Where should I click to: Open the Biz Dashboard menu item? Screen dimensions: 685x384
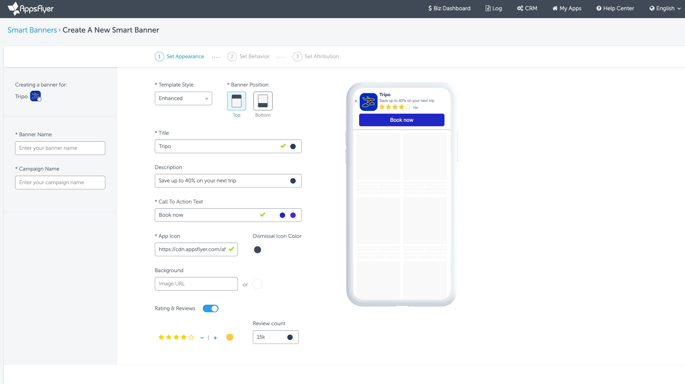tap(449, 8)
